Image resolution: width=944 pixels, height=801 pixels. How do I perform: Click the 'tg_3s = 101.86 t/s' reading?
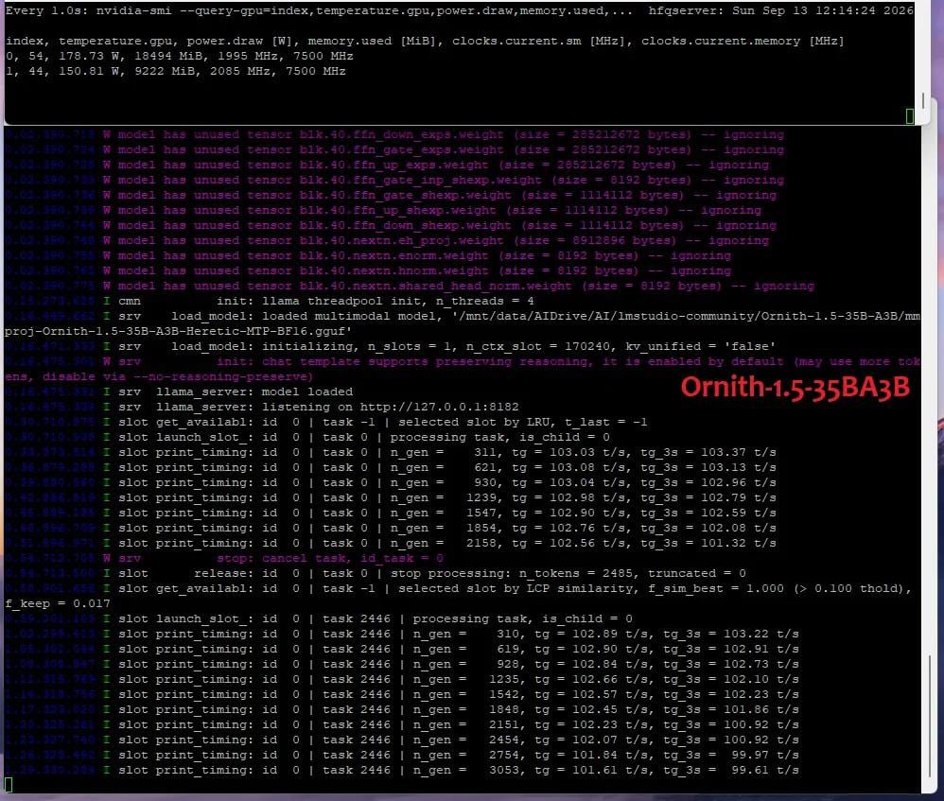click(731, 709)
